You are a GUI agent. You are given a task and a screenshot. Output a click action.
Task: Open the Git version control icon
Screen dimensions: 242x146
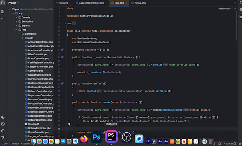pyautogui.click(x=3, y=138)
